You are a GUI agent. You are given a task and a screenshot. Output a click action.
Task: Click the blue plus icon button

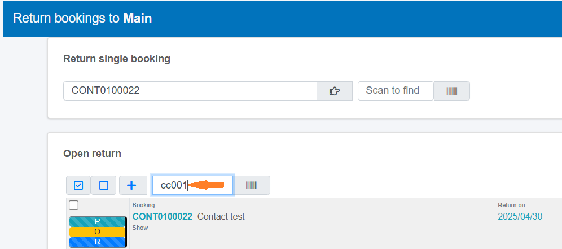132,185
